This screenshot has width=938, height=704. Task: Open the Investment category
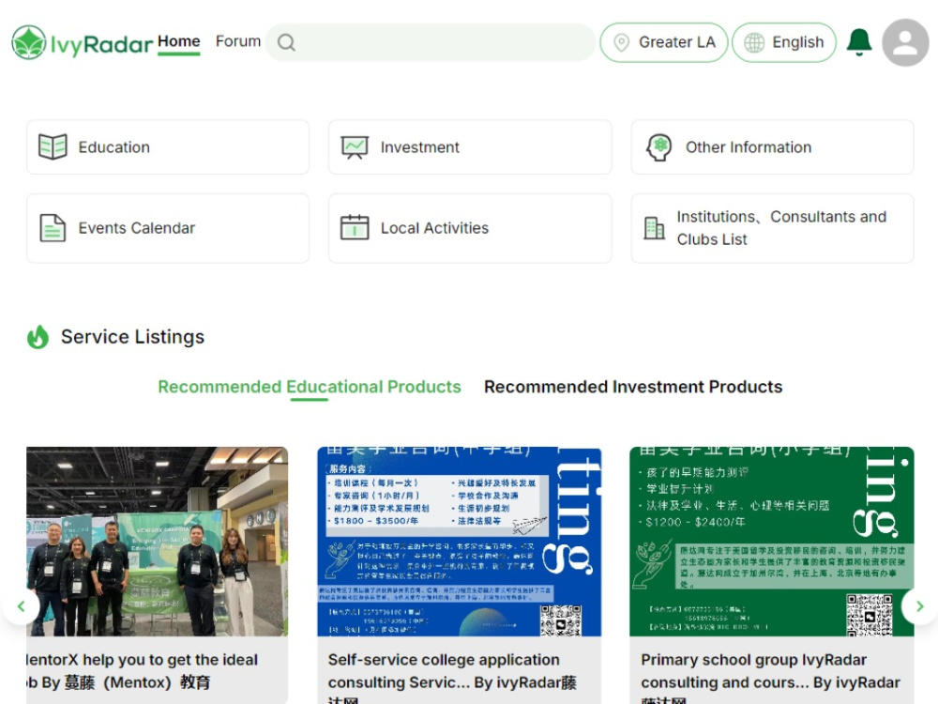click(x=470, y=147)
